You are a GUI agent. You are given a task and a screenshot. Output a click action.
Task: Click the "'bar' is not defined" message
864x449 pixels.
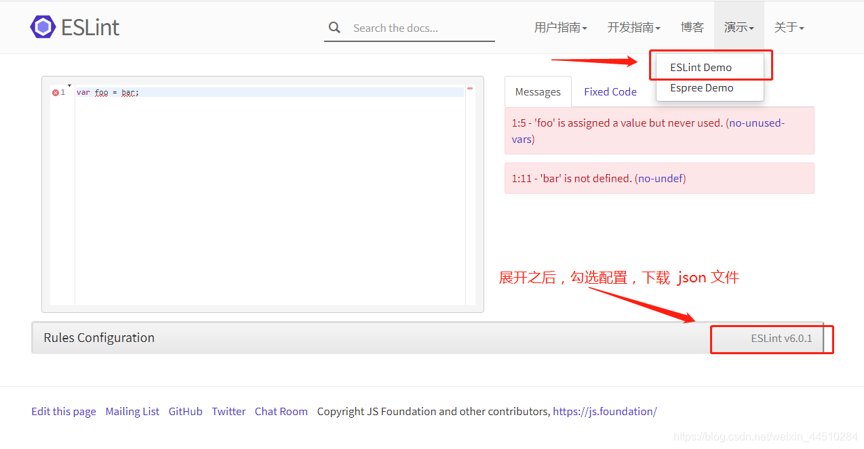pos(659,178)
